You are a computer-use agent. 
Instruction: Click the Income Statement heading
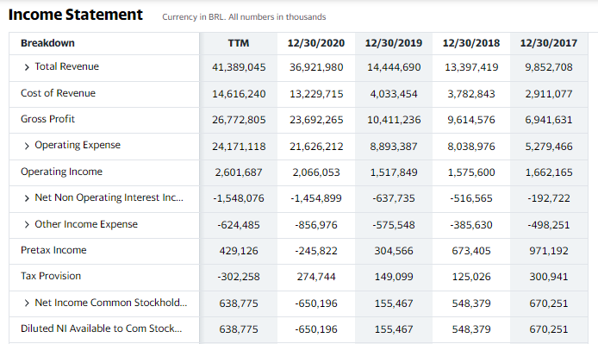[76, 15]
